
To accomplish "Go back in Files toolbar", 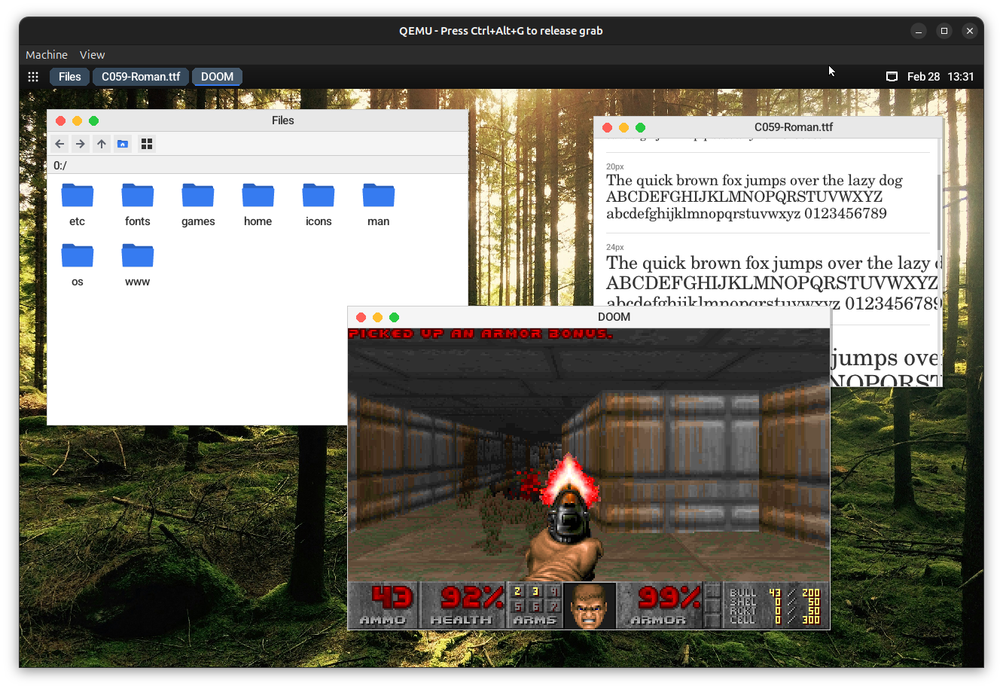I will click(x=60, y=144).
